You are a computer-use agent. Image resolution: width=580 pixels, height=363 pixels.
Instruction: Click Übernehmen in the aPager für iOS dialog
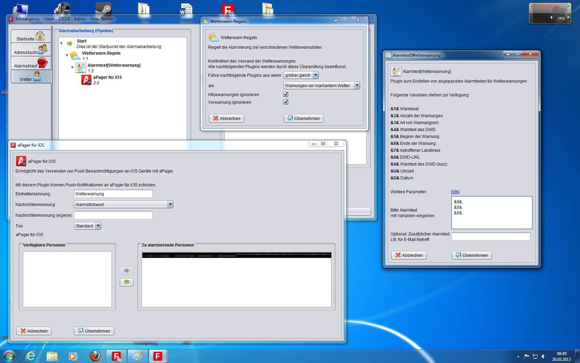point(94,331)
